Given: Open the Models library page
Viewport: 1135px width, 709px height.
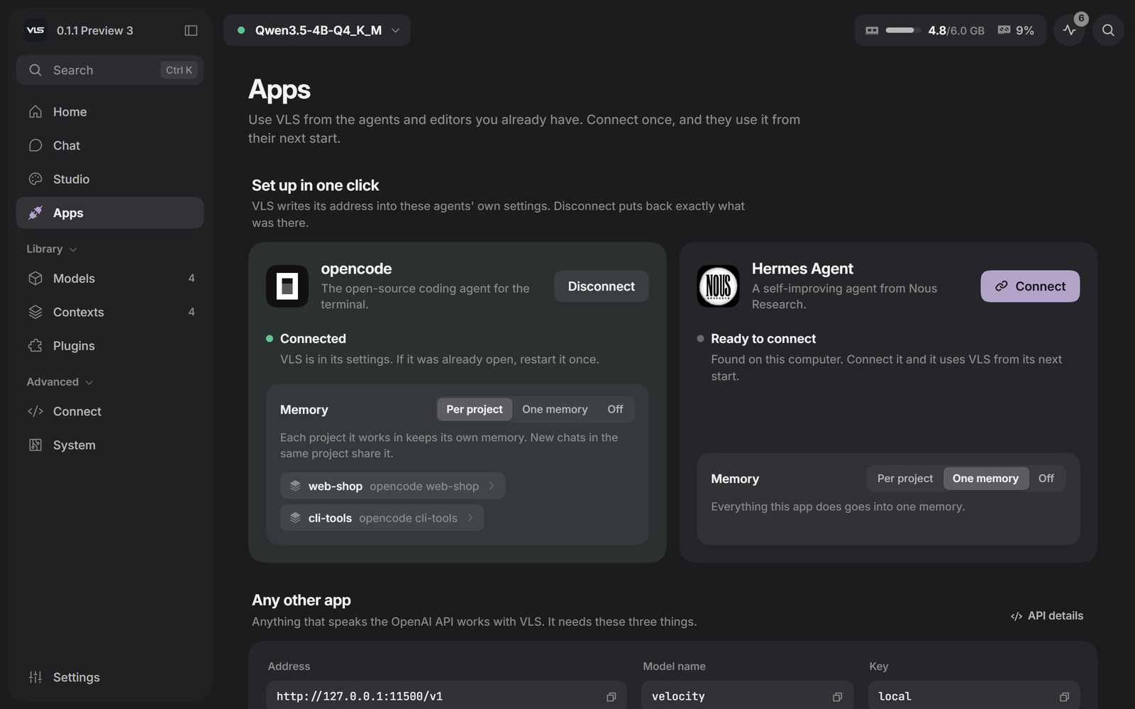Looking at the screenshot, I should [110, 279].
